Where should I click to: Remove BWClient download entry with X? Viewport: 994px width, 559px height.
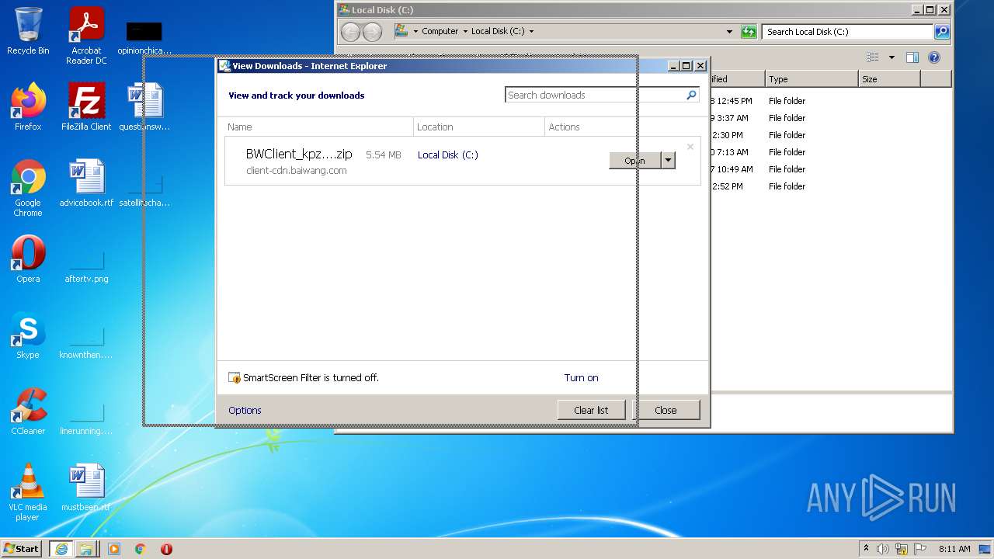coord(690,147)
